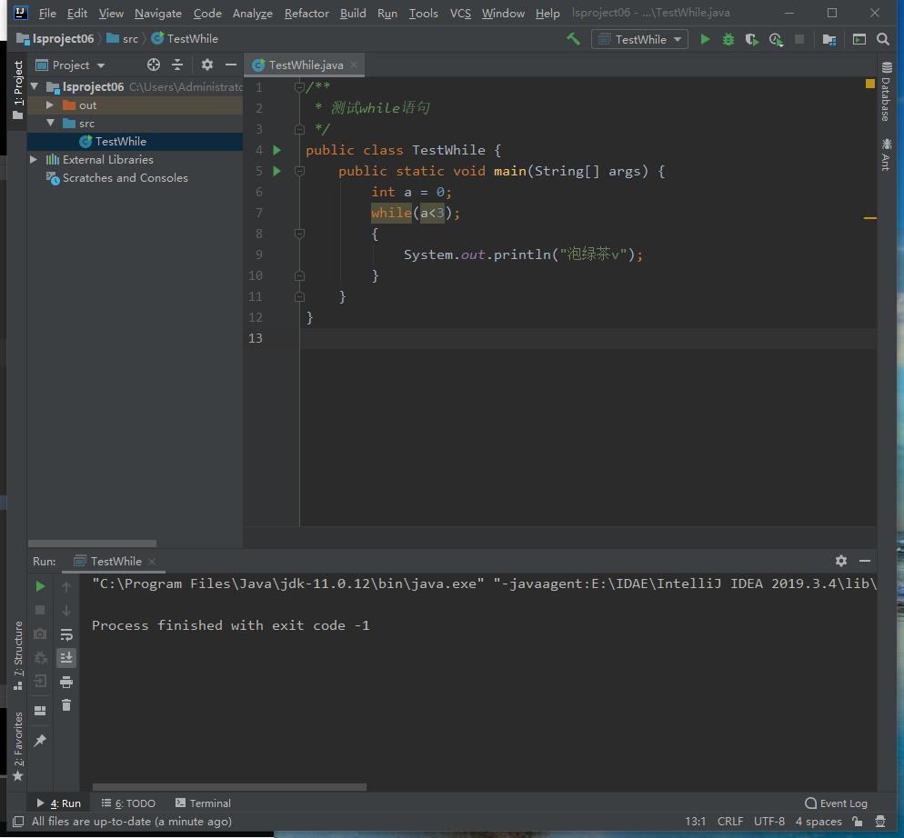Toggle file read-only lock in status bar
The width and height of the screenshot is (904, 838).
click(858, 822)
